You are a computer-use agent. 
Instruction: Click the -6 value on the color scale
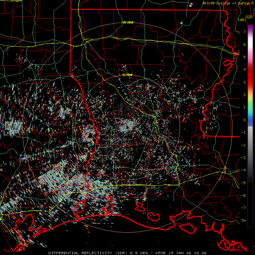[x=243, y=195]
